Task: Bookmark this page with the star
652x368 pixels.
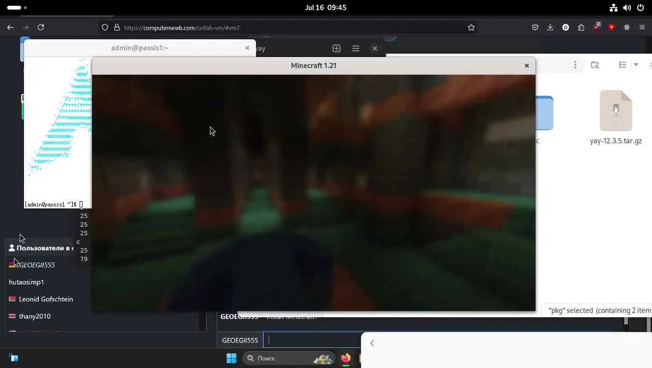Action: pyautogui.click(x=471, y=27)
